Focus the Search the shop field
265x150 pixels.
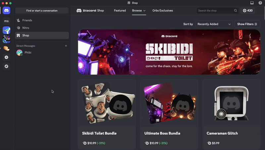pos(215,11)
